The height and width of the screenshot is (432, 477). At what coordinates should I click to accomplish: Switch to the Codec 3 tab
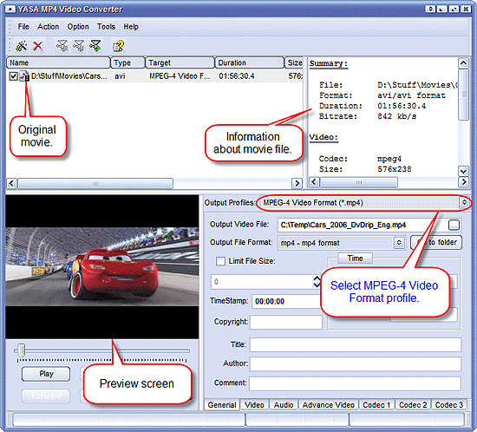point(449,405)
